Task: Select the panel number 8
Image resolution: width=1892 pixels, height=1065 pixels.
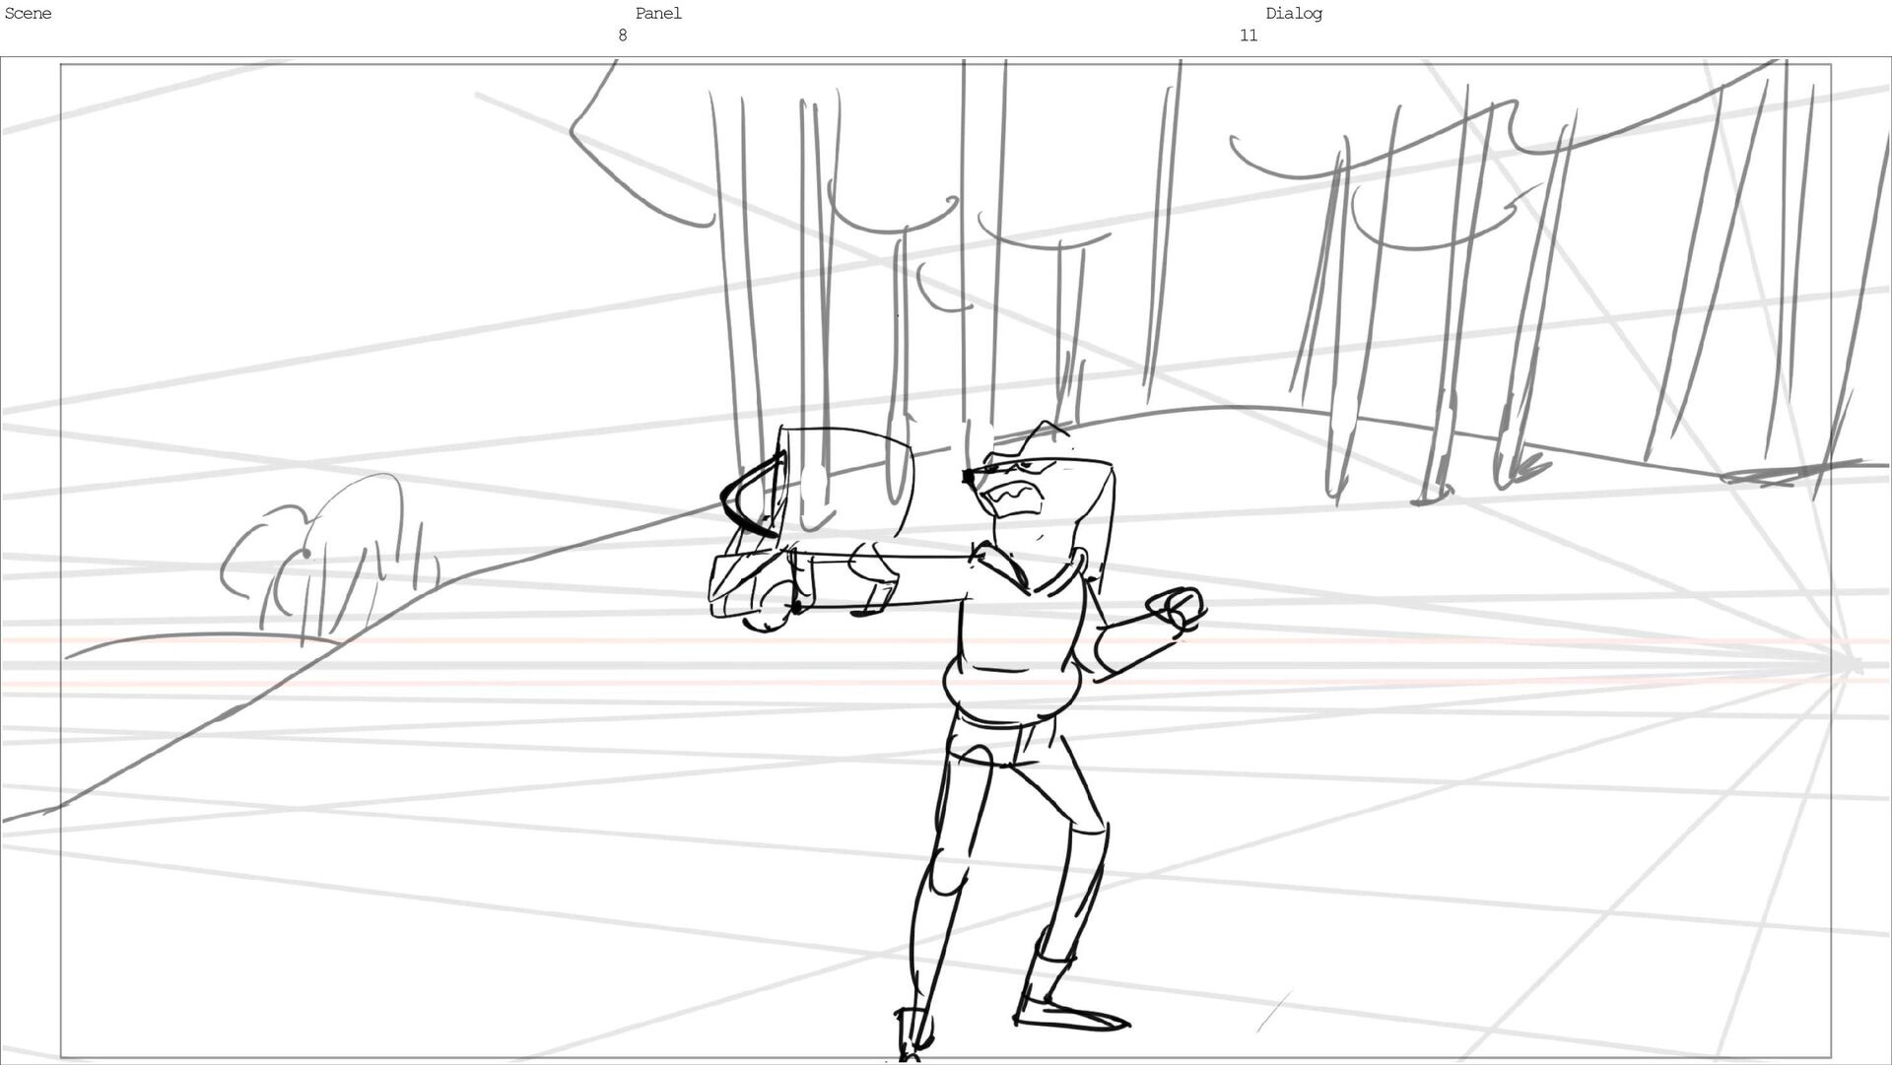Action: 622,35
